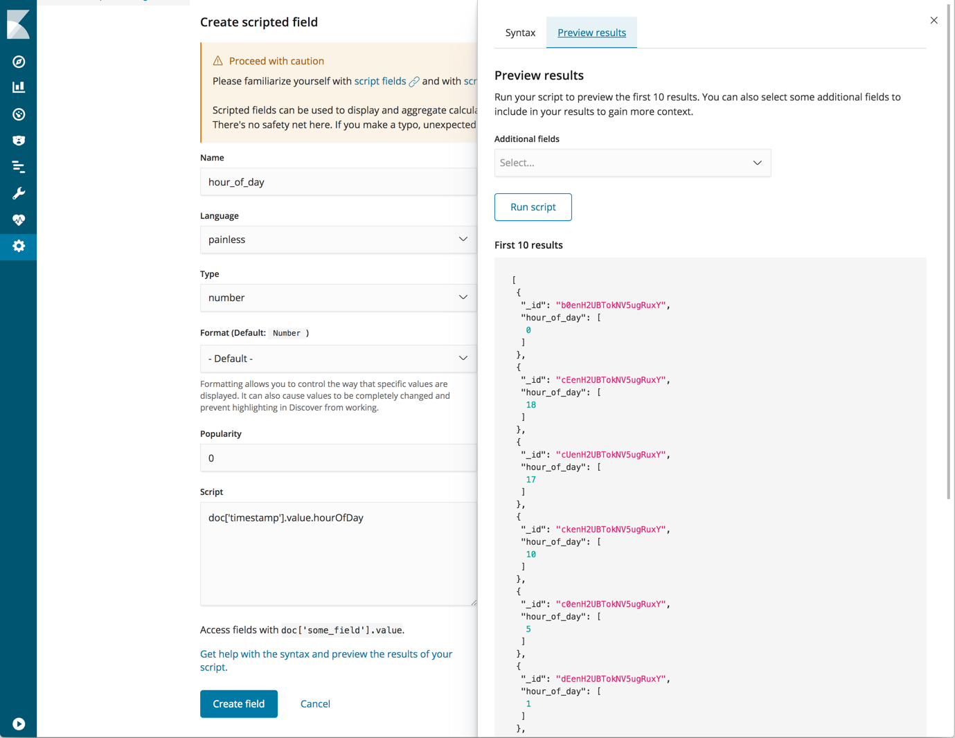Open Additional fields Select dropdown
This screenshot has width=955, height=738.
coord(632,163)
